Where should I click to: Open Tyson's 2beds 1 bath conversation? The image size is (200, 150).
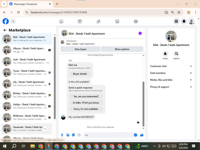pos(27,72)
